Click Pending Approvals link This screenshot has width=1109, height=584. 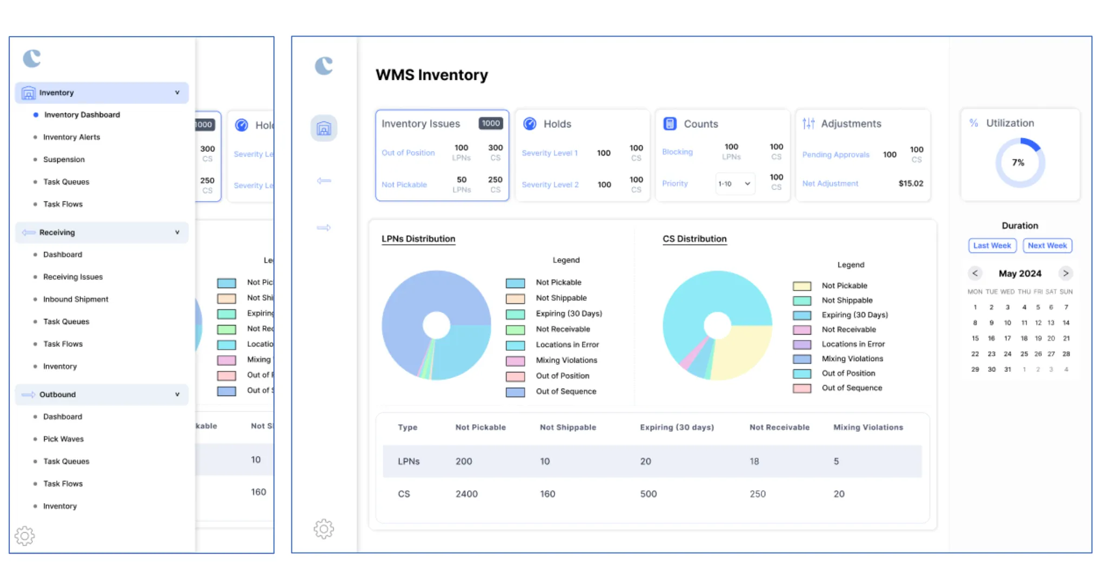(x=836, y=155)
